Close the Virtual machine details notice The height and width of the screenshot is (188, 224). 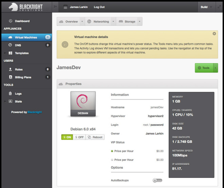(214, 34)
